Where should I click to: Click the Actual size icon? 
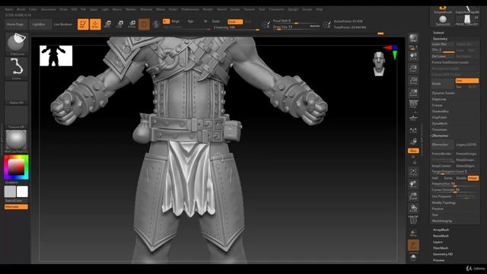click(x=413, y=81)
